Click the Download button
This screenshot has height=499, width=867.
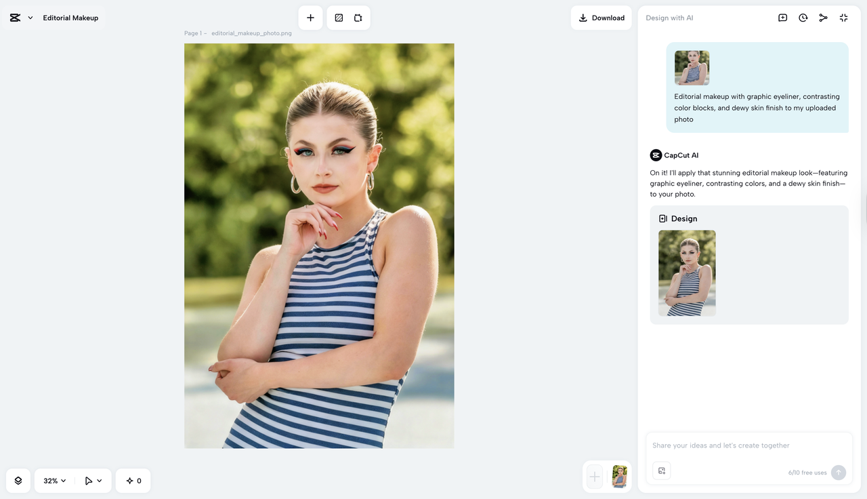pyautogui.click(x=601, y=18)
